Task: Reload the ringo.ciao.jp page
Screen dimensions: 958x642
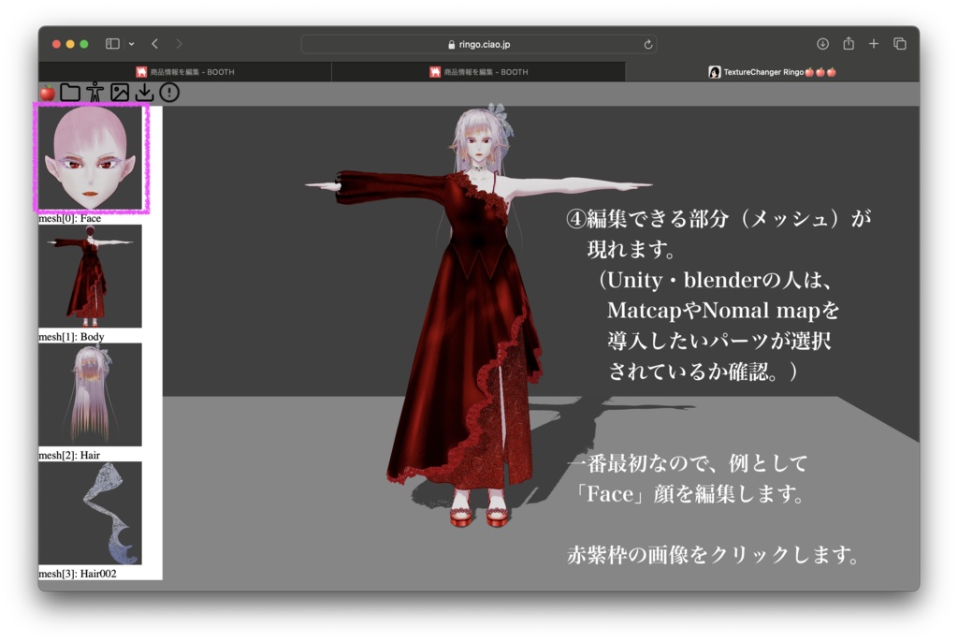Action: pyautogui.click(x=647, y=43)
